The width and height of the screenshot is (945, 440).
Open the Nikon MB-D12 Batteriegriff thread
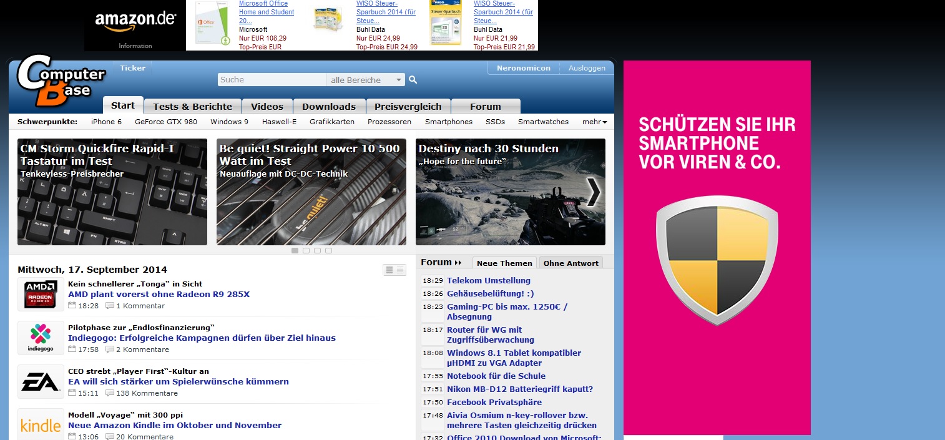(520, 389)
